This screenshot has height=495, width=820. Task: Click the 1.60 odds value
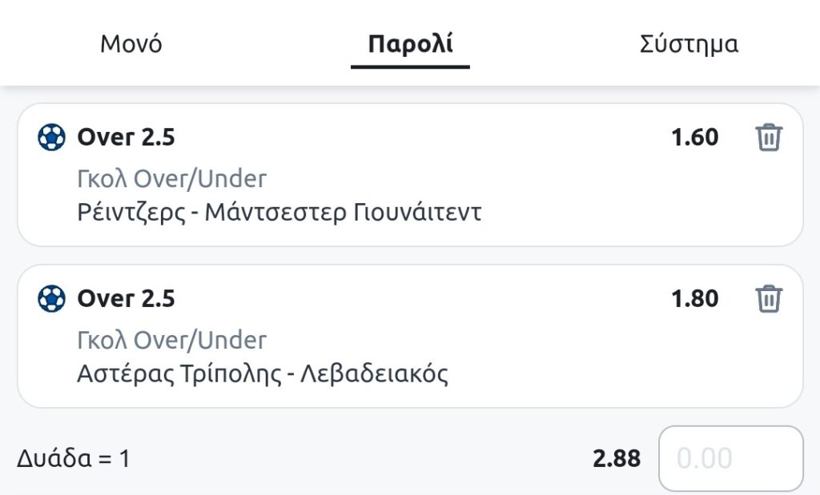(x=694, y=138)
